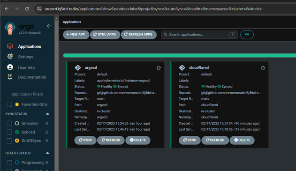Go back with browser back arrow
The height and width of the screenshot is (171, 296).
7,9
